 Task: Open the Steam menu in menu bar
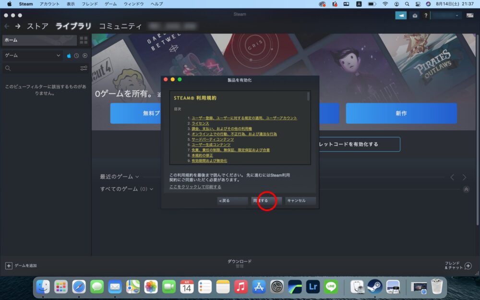pyautogui.click(x=26, y=4)
